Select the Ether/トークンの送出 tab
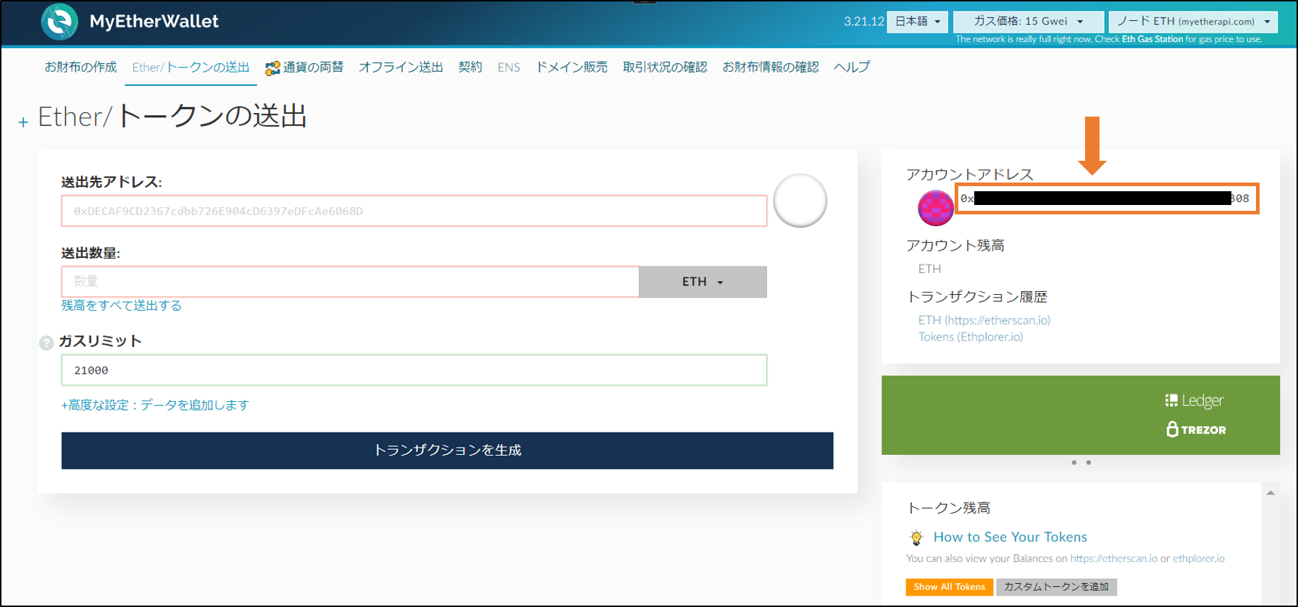This screenshot has height=607, width=1298. click(x=190, y=67)
